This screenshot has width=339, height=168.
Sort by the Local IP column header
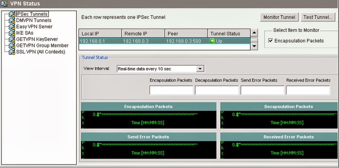(100, 33)
